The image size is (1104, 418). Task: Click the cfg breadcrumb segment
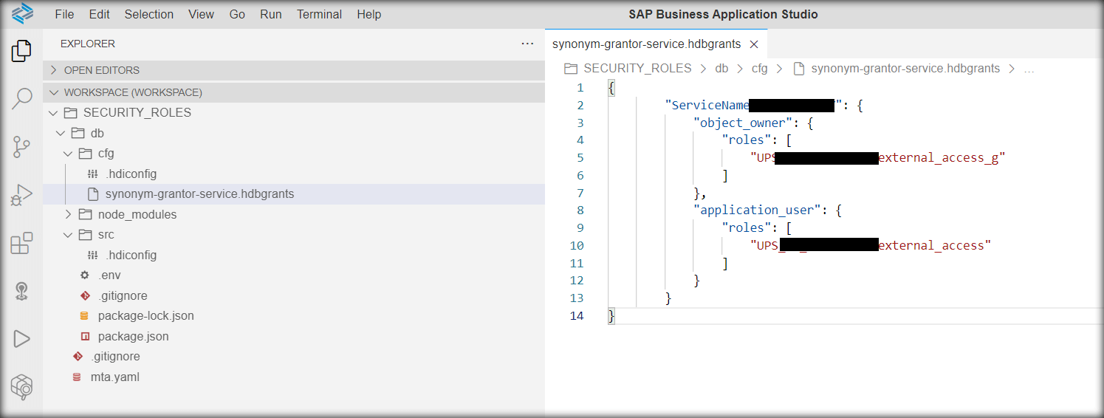click(759, 69)
